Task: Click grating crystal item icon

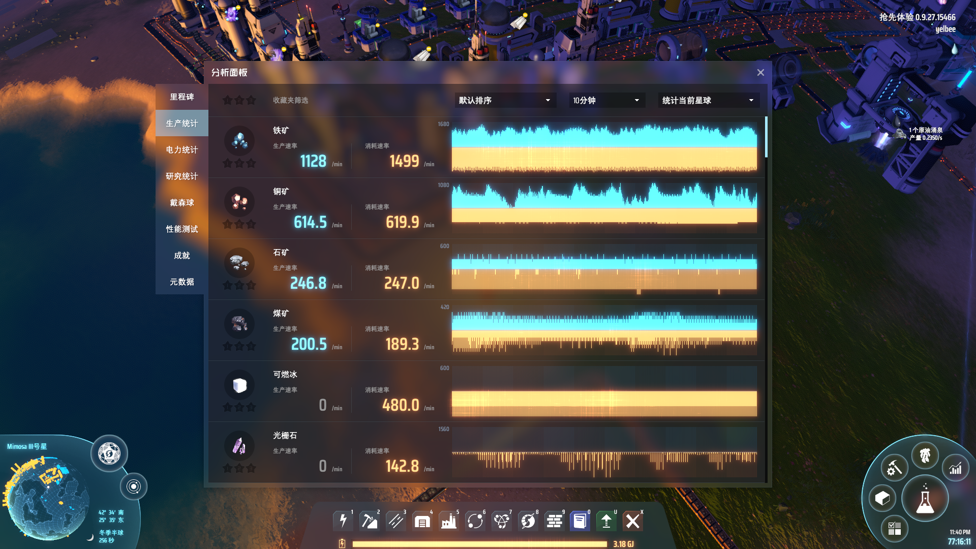Action: (x=239, y=446)
